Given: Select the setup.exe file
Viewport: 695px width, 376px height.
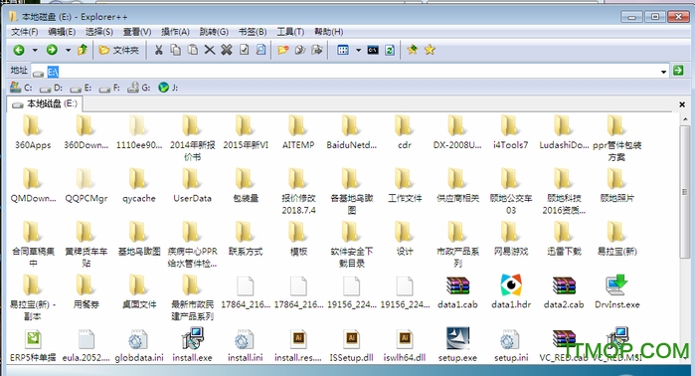Looking at the screenshot, I should pos(457,345).
